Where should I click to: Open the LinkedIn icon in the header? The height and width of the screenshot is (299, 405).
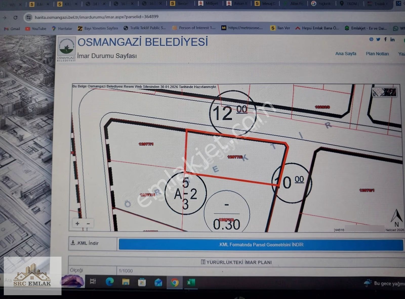tap(392, 39)
